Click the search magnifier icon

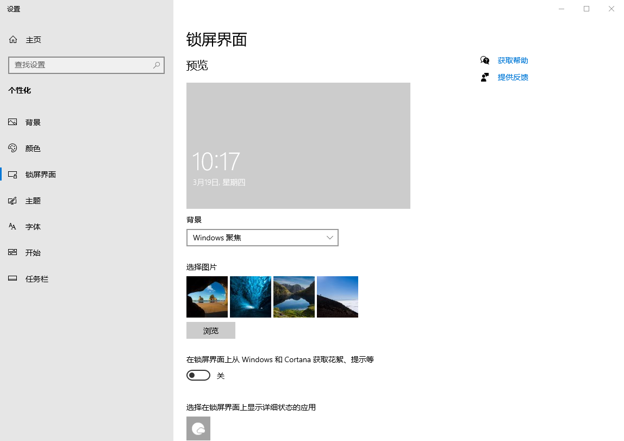point(157,65)
